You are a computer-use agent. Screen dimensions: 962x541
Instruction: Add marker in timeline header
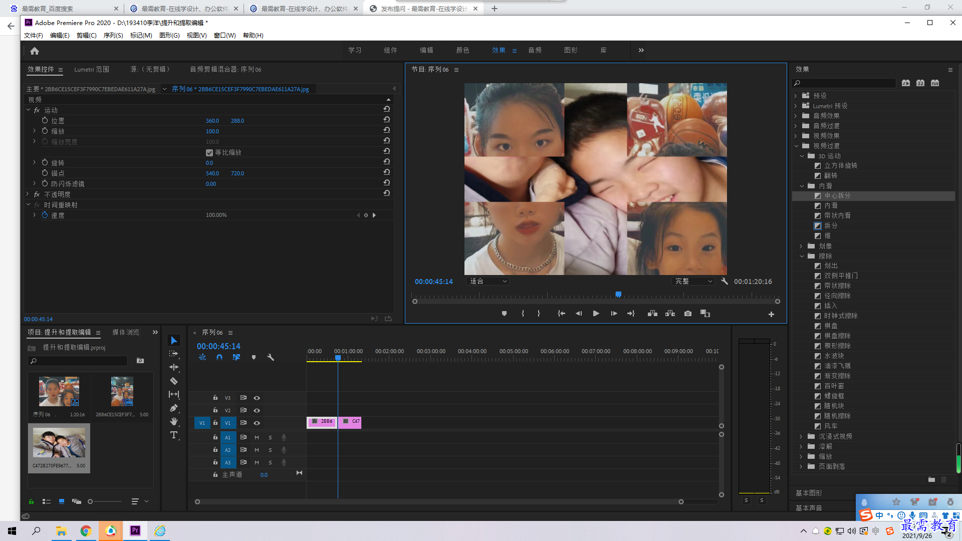click(254, 357)
